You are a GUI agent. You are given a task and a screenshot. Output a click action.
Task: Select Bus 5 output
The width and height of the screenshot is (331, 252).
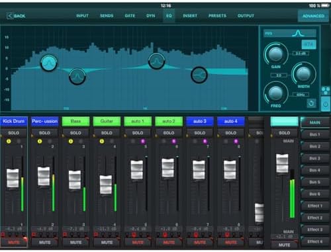tap(315, 182)
